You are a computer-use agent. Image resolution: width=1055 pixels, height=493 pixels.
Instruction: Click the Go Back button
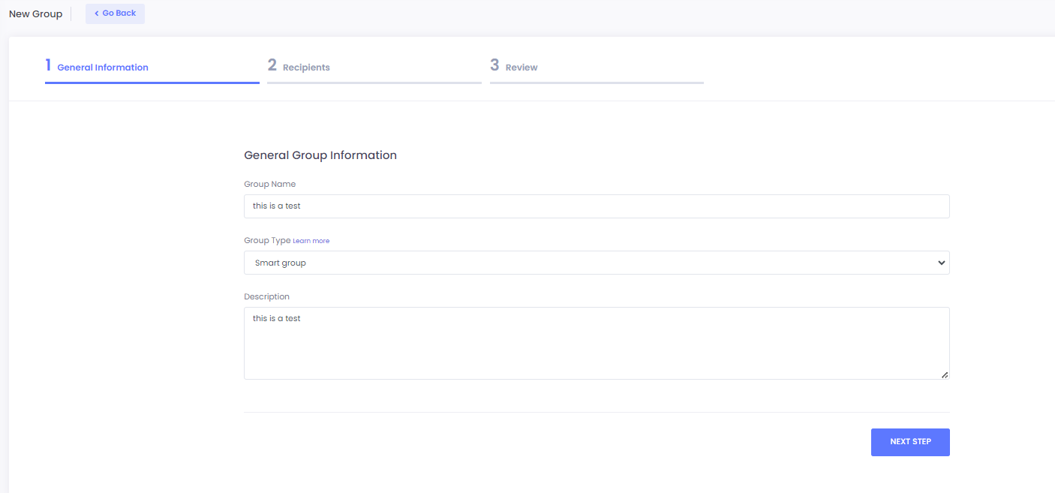(115, 14)
